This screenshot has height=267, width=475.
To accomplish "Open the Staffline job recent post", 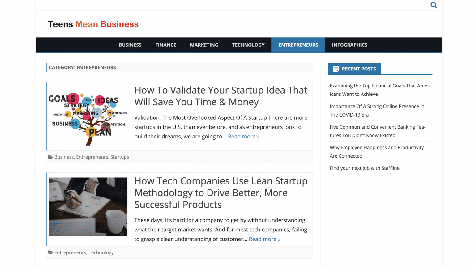I will pos(364,168).
